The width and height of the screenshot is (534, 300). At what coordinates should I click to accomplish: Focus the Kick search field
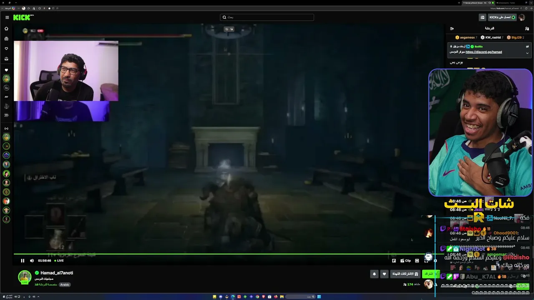pyautogui.click(x=267, y=17)
